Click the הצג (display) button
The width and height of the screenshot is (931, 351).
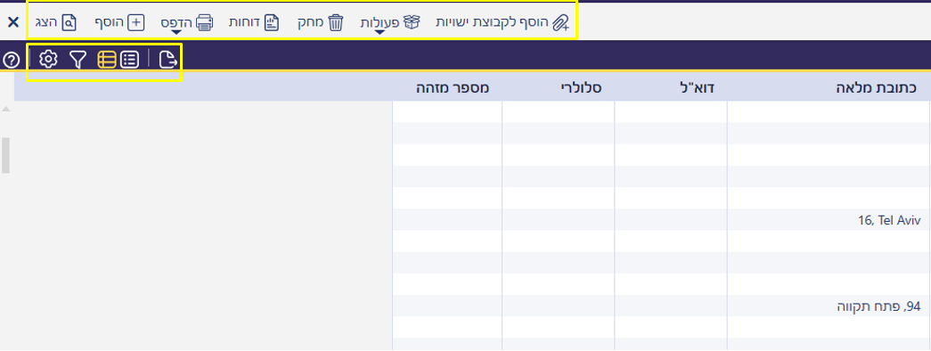(60, 22)
